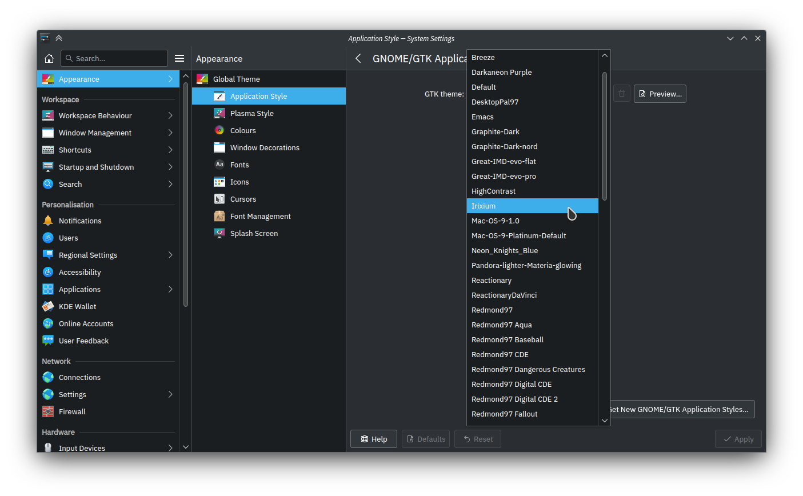Expand the Regional Settings chevron

(170, 255)
